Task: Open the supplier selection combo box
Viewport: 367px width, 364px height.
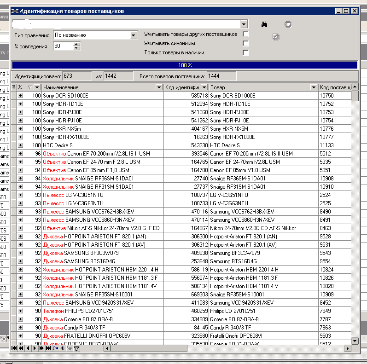Action: pyautogui.click(x=244, y=24)
